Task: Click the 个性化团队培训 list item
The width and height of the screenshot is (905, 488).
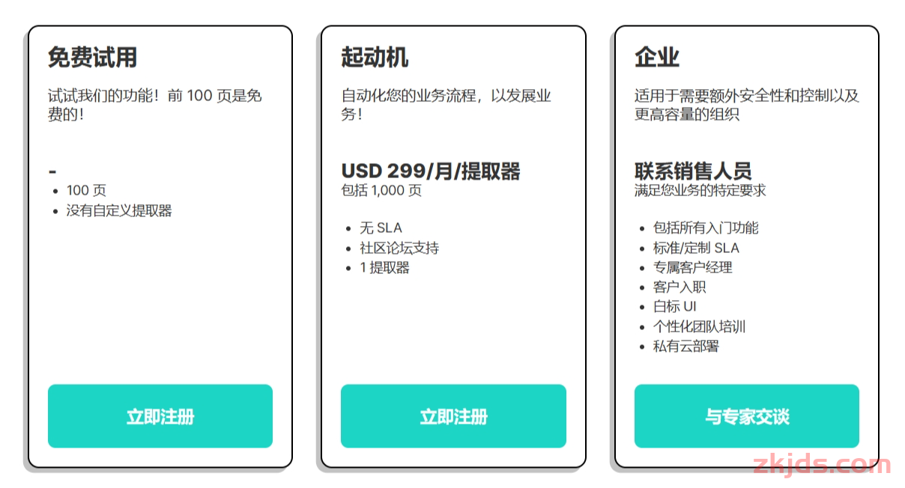Action: click(700, 326)
